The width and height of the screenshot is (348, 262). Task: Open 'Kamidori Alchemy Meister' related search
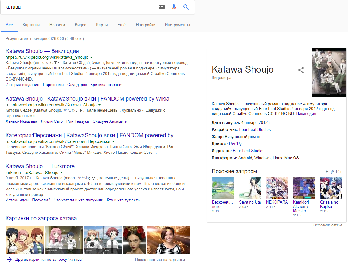tap(301, 206)
